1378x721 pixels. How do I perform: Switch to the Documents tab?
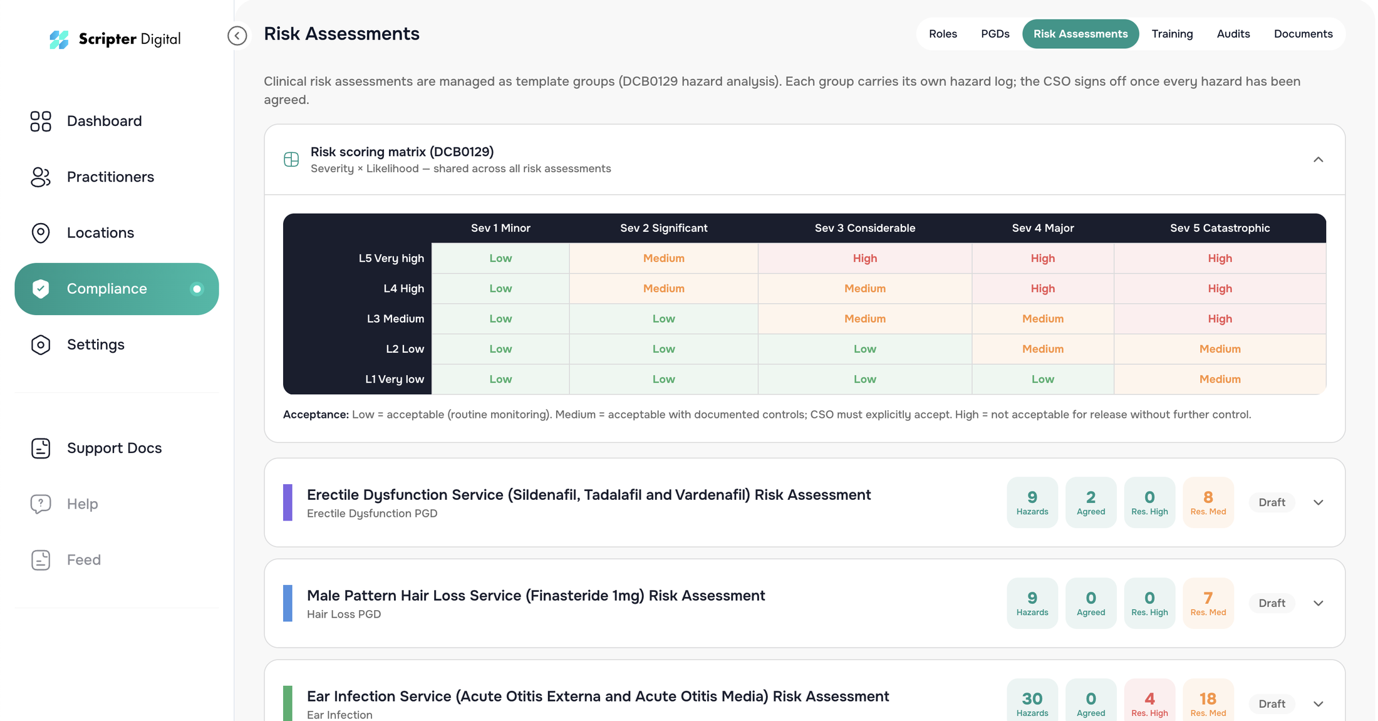point(1303,34)
